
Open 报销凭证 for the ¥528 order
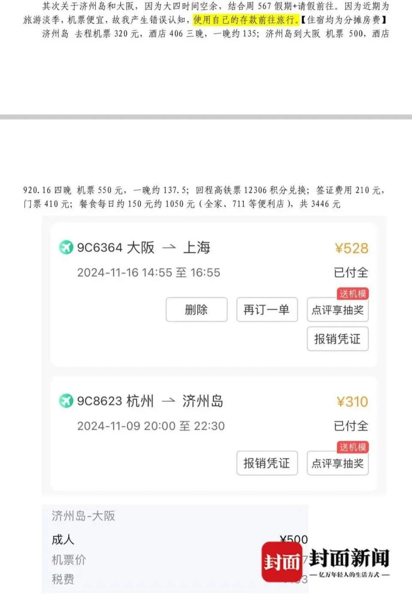point(337,339)
